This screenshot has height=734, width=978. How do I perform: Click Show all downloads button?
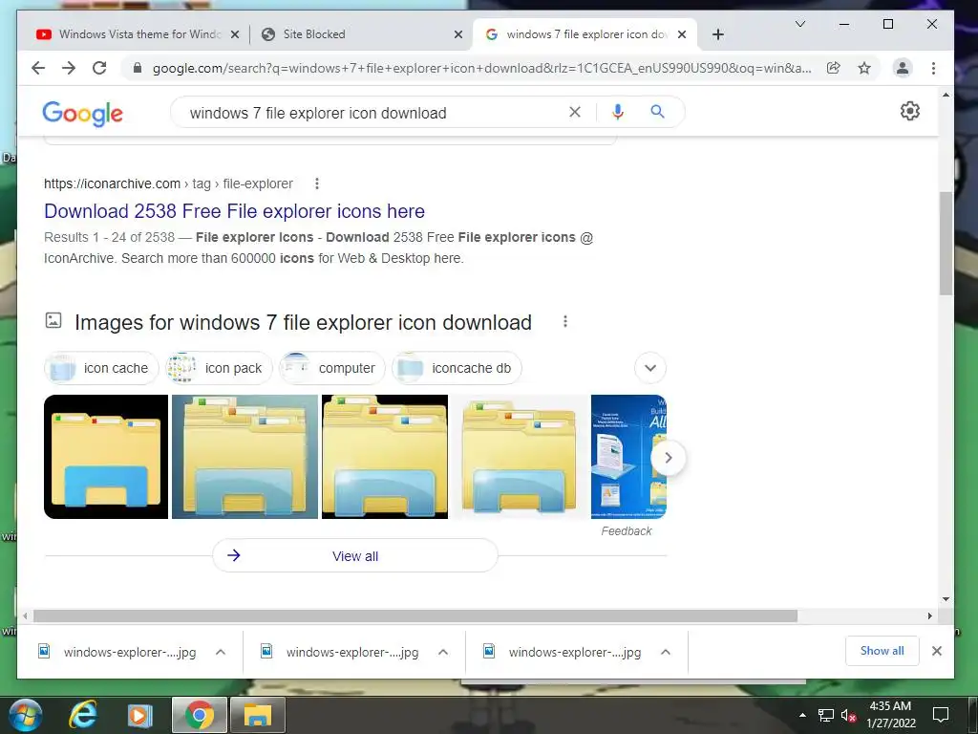coord(882,651)
